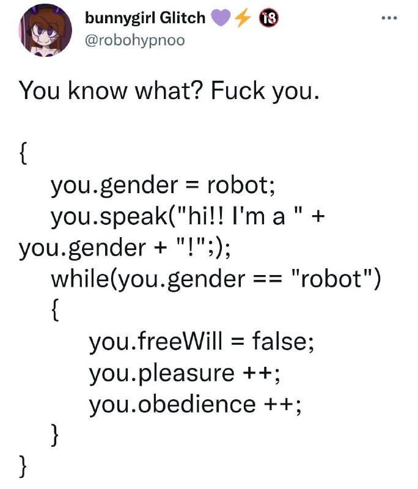This screenshot has height=489, width=418.
Task: Click the word 'Fuck' in the tweet
Action: 238,90
